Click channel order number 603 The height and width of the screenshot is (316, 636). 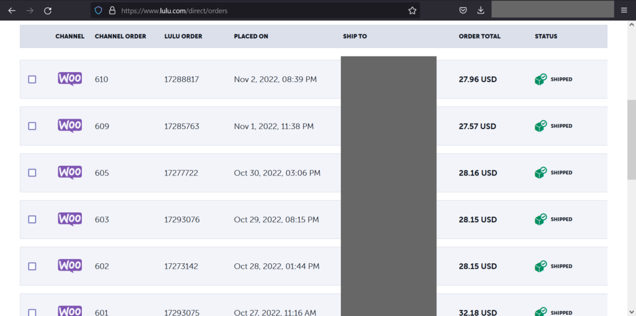click(x=102, y=219)
